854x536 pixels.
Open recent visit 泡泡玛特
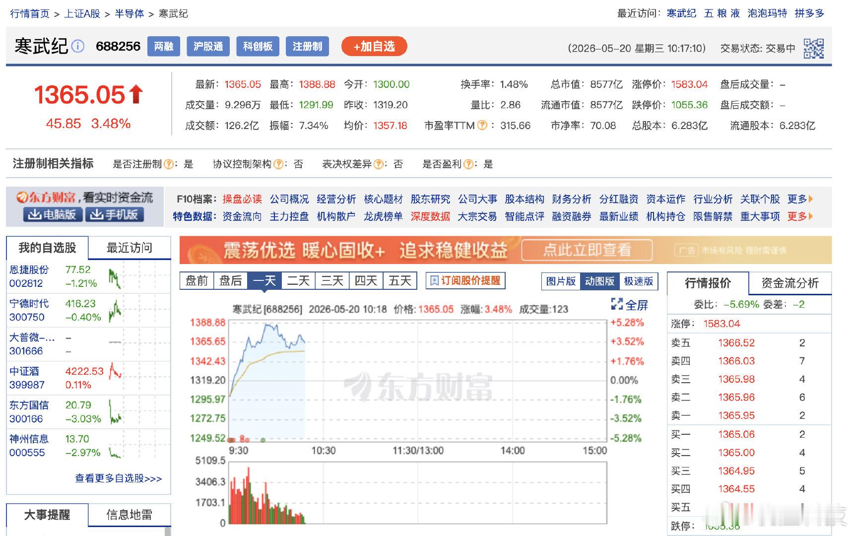(767, 13)
